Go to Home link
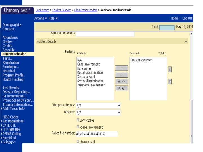Viewport: 203px width, 152px height. (x=175, y=18)
